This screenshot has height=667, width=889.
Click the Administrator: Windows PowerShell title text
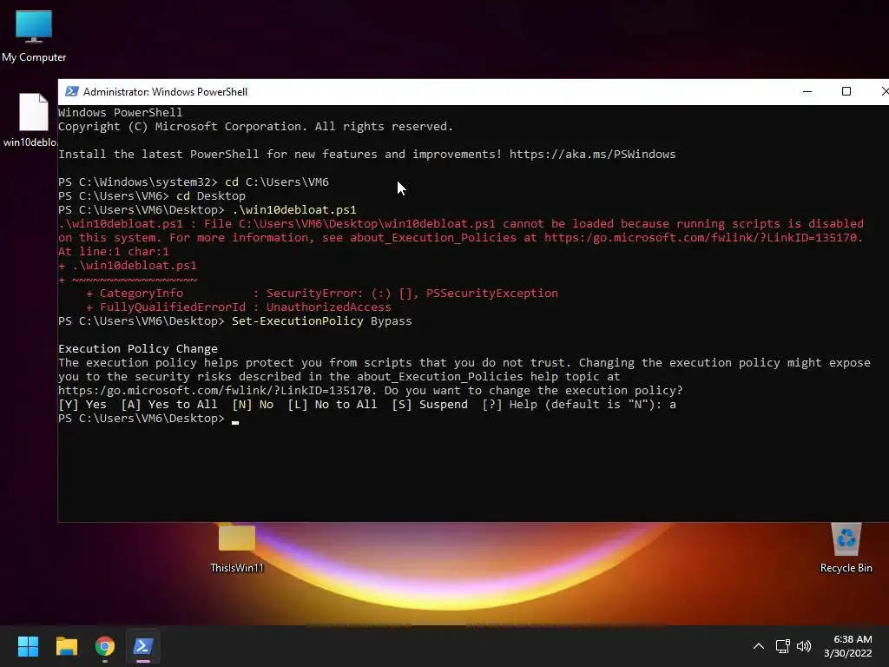coord(165,92)
